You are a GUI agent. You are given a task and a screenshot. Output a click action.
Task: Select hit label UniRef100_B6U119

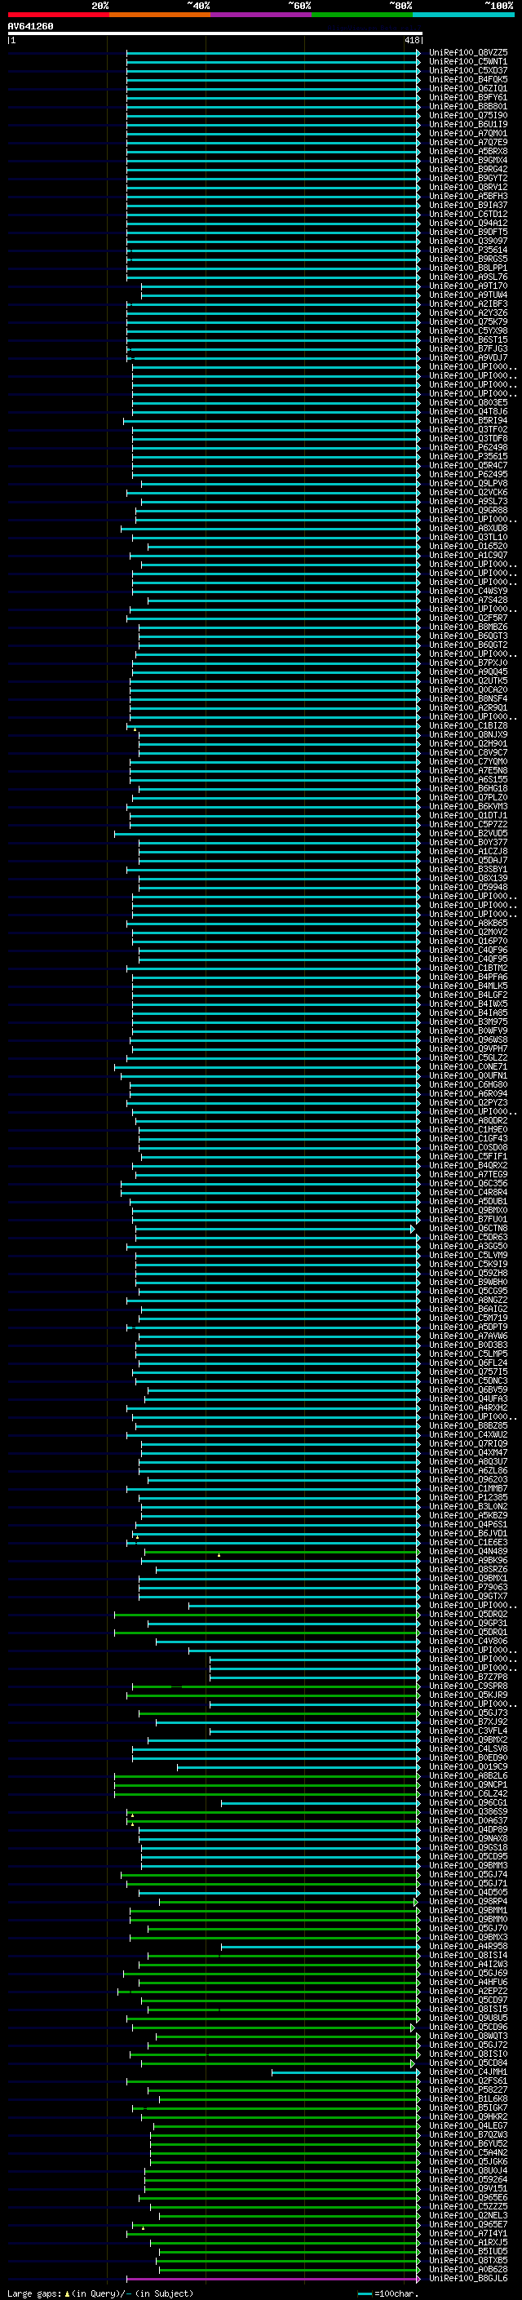[x=467, y=124]
